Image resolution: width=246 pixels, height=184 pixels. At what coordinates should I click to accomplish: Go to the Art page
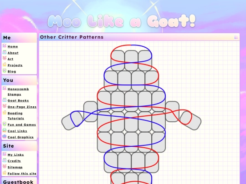point(10,59)
